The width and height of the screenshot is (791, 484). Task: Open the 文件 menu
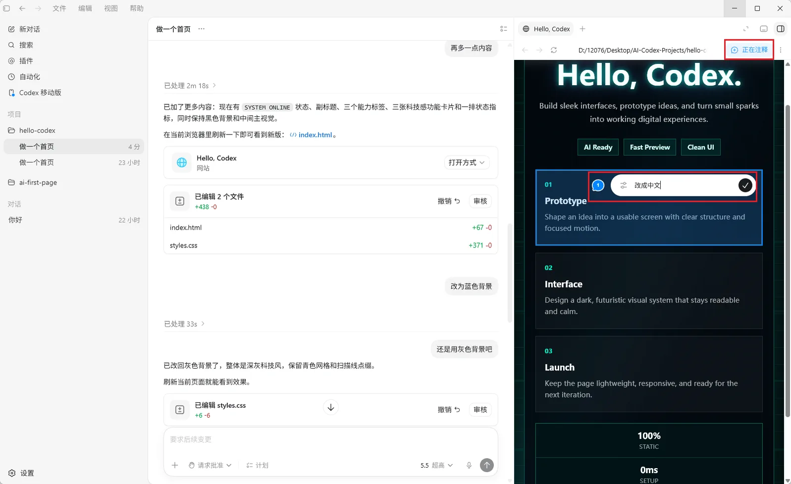coord(59,8)
